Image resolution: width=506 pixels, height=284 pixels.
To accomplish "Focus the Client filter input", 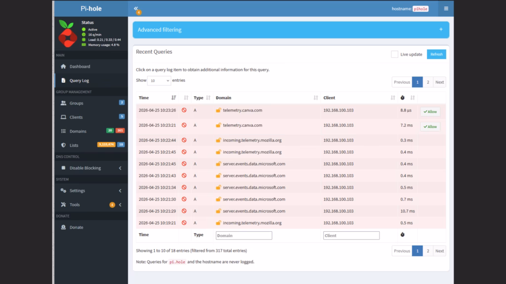I will click(x=351, y=235).
